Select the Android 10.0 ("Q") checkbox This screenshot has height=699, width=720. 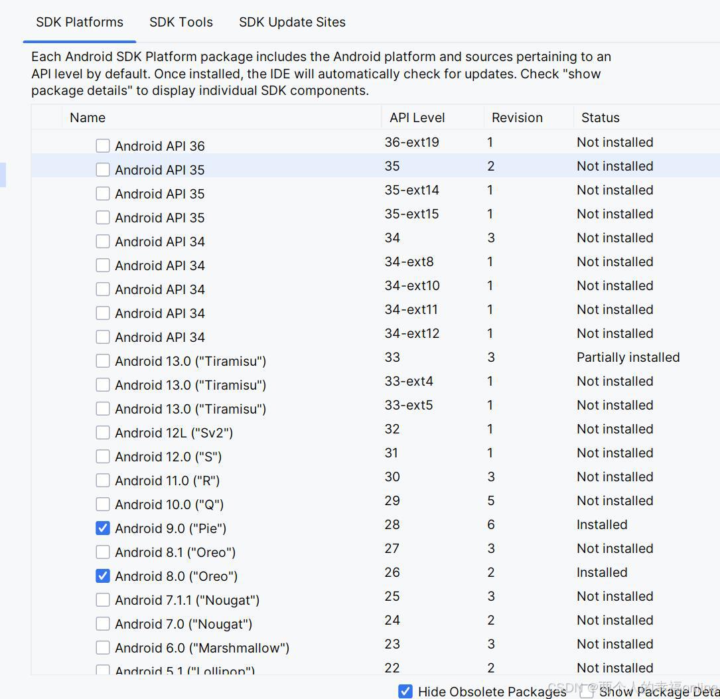tap(103, 504)
